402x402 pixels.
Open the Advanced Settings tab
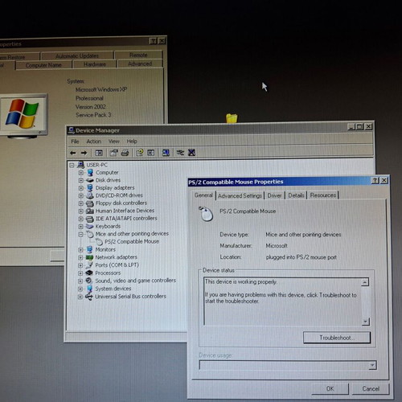(x=240, y=195)
